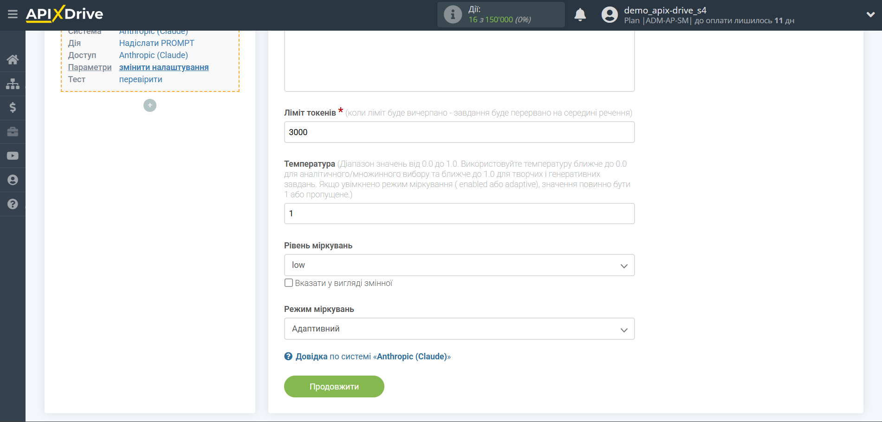
Task: Open the user profile sidebar icon
Action: point(13,180)
